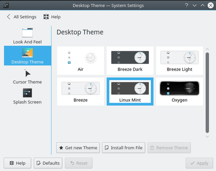Choose the Breeze Dark theme thumbnail

(x=130, y=61)
